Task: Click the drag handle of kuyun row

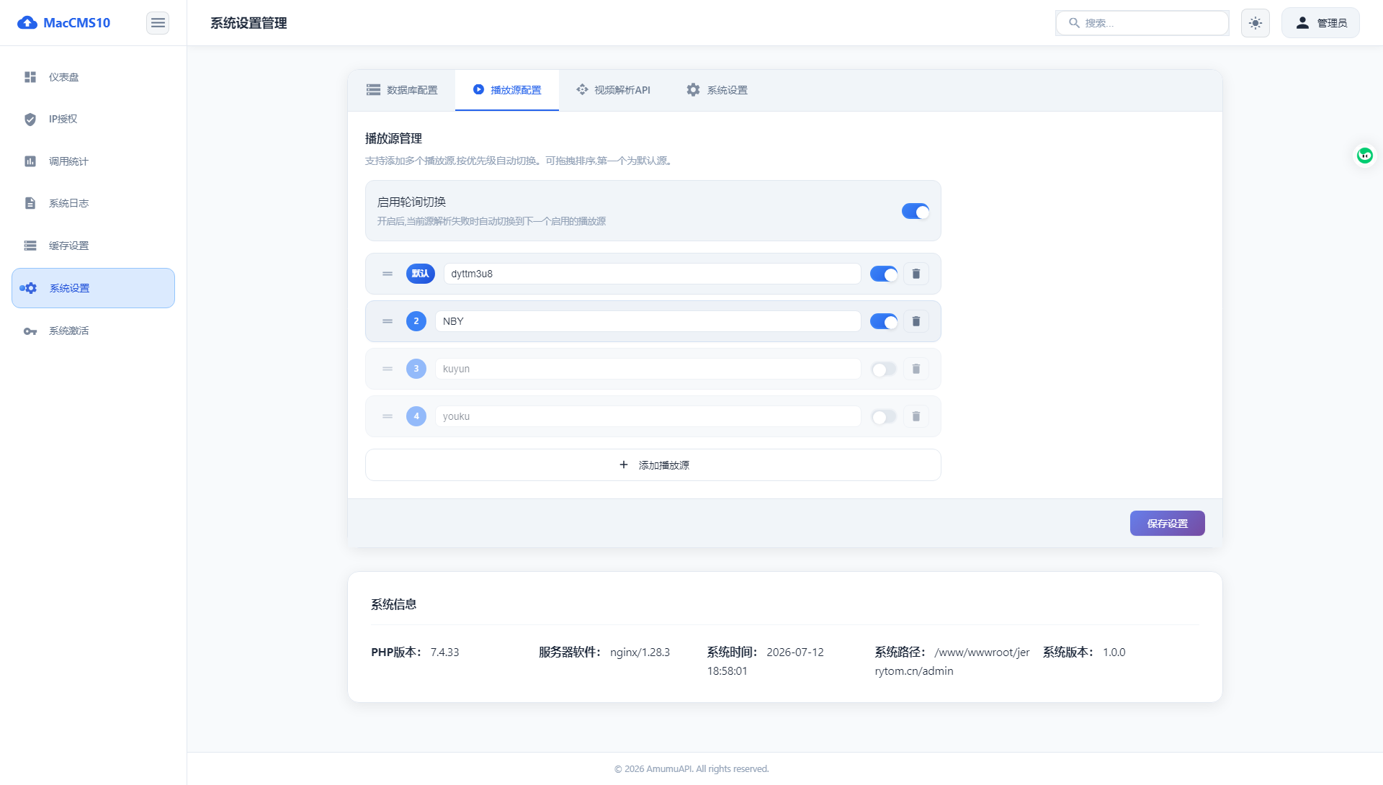Action: [388, 369]
